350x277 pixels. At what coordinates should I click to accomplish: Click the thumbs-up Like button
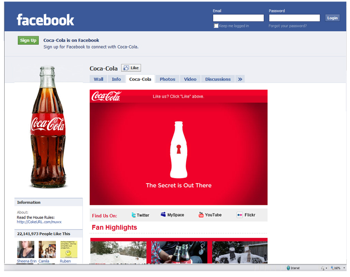131,68
